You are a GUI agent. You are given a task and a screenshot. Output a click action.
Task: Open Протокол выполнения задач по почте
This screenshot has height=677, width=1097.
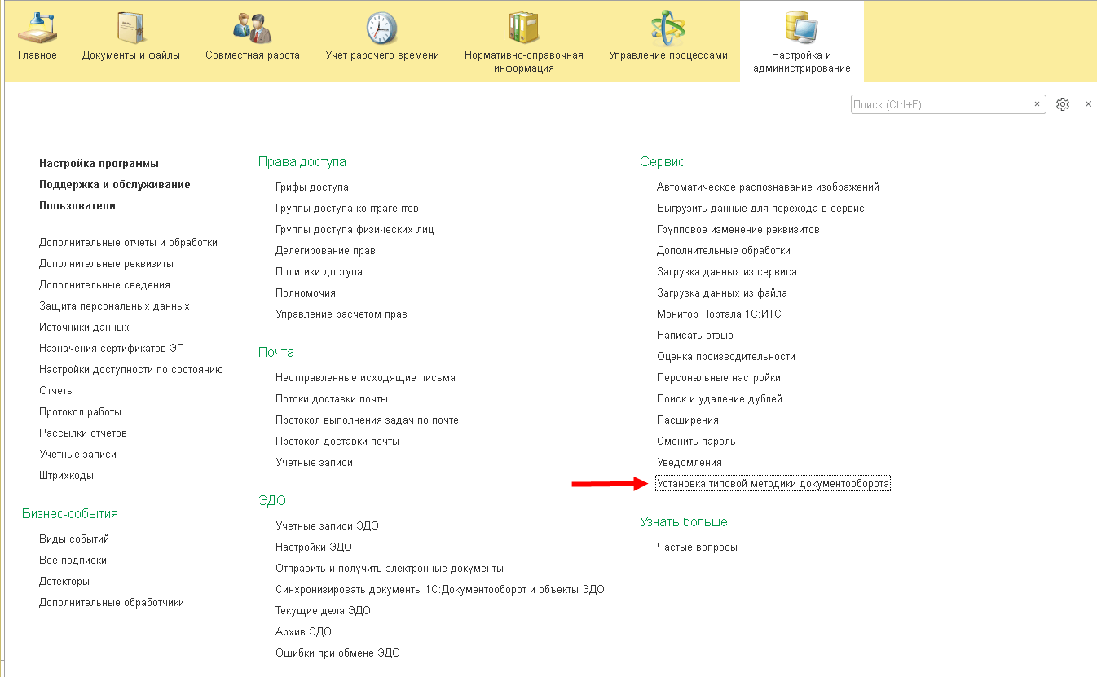(x=367, y=420)
